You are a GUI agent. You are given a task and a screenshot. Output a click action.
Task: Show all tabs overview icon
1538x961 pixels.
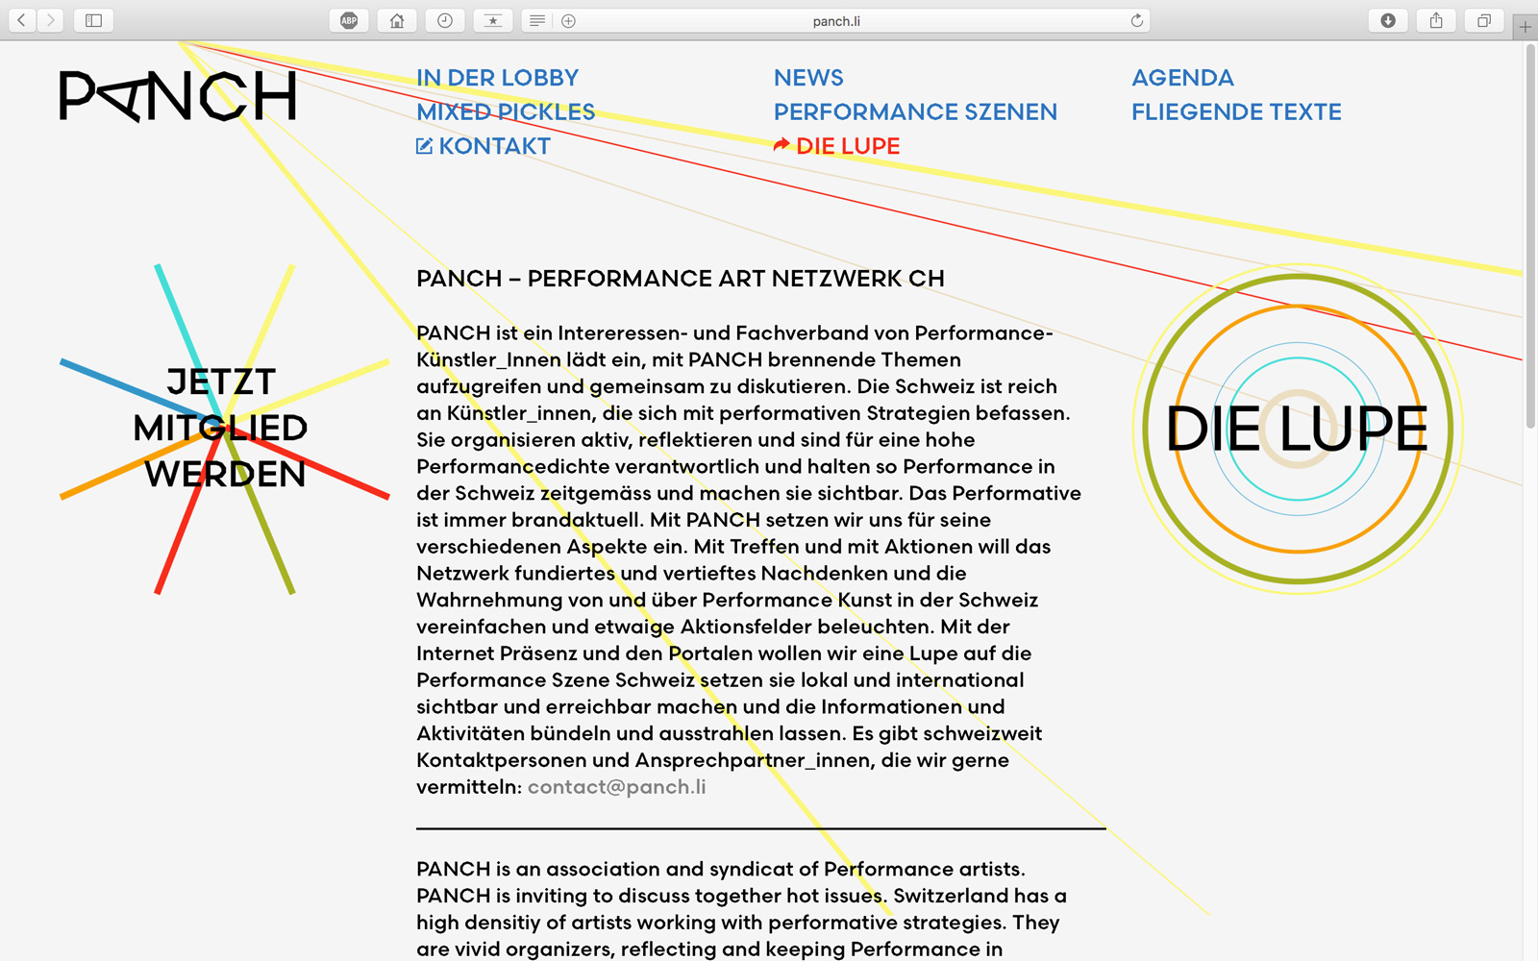tap(1484, 20)
